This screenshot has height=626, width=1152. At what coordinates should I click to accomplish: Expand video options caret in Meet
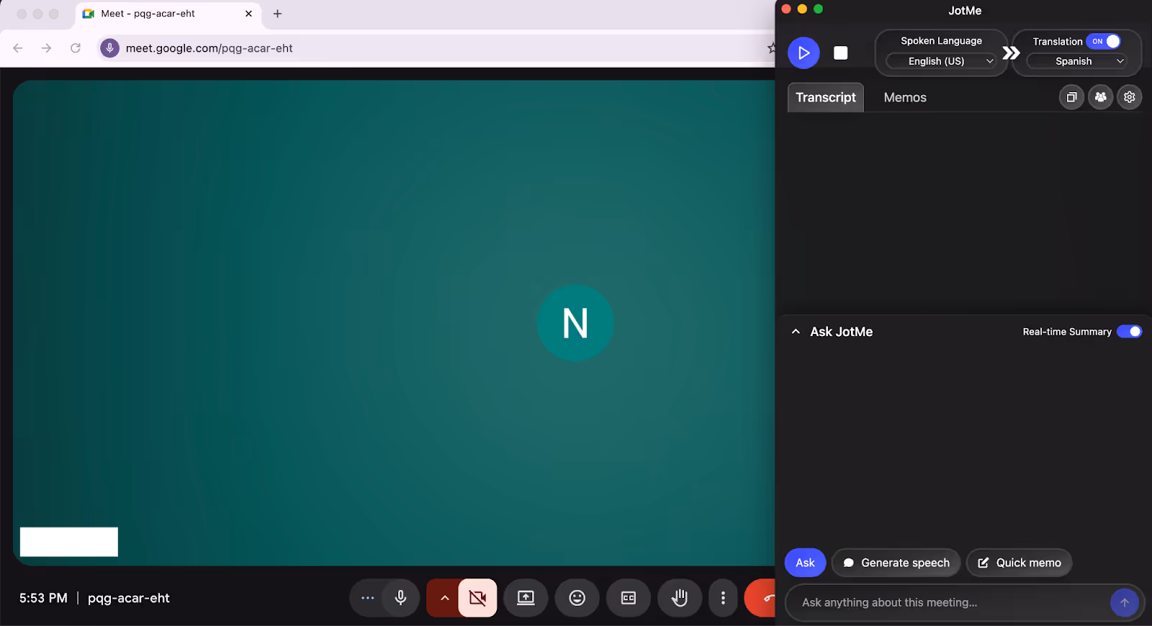tap(444, 598)
